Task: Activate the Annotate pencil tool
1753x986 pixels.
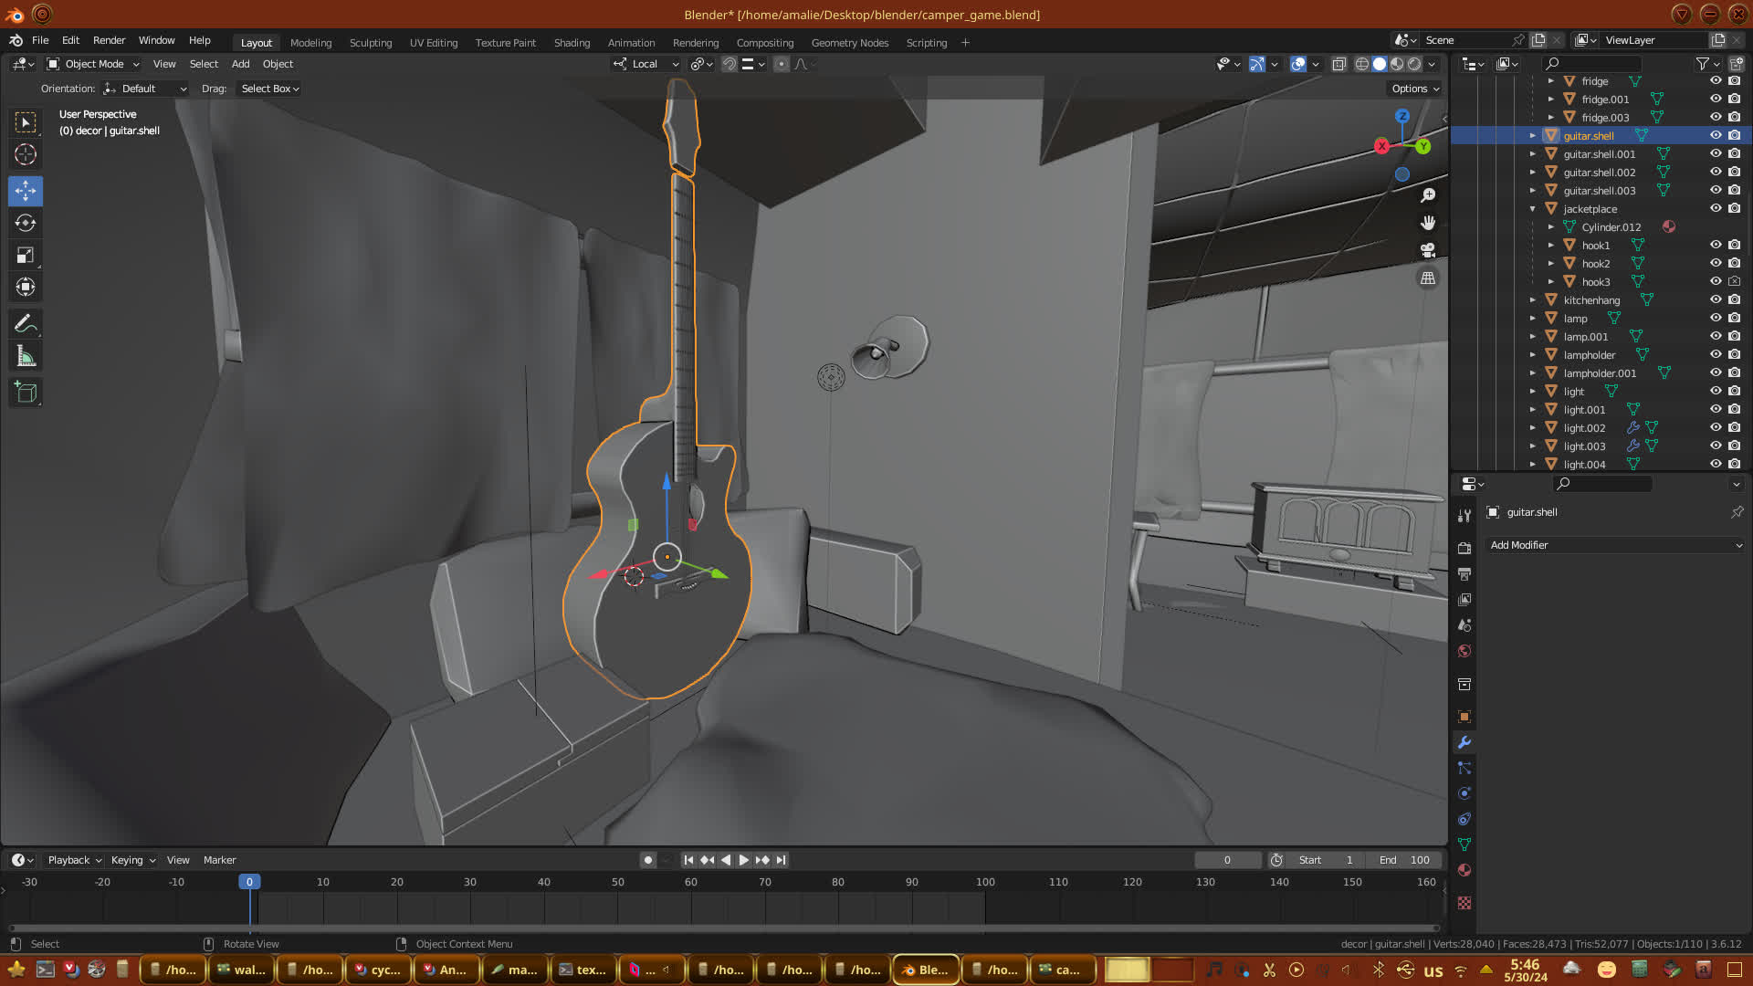Action: tap(26, 324)
